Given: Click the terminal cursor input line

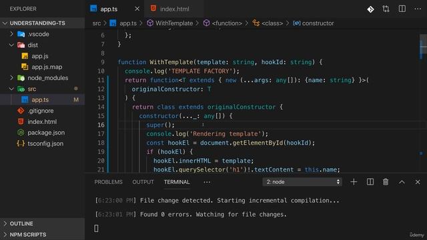Looking at the screenshot, I should [x=96, y=228].
